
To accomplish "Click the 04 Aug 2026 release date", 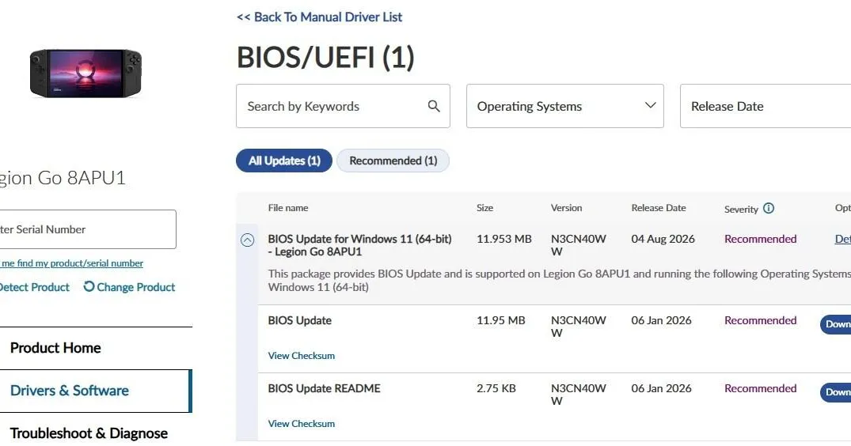I will pyautogui.click(x=663, y=239).
